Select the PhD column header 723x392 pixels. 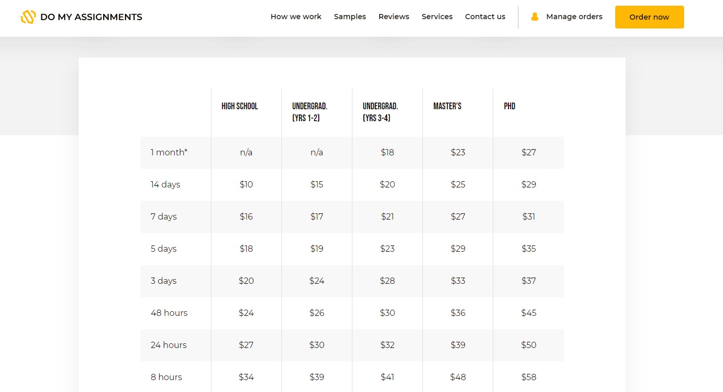click(x=509, y=106)
